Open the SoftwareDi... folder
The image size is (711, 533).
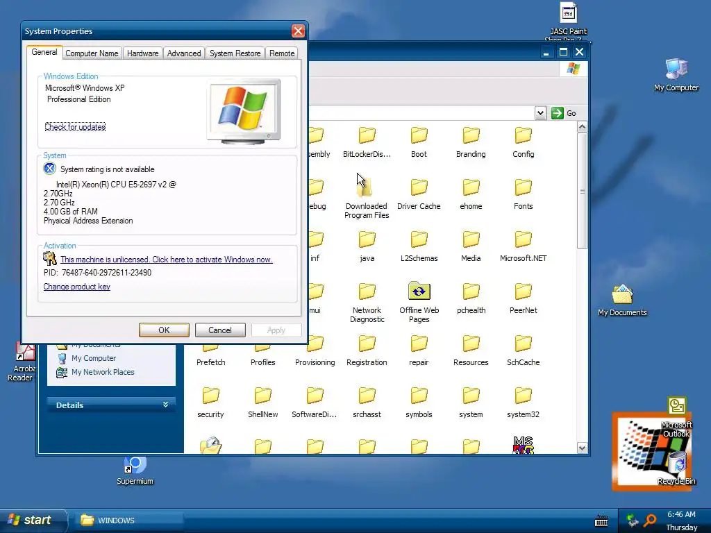click(315, 403)
